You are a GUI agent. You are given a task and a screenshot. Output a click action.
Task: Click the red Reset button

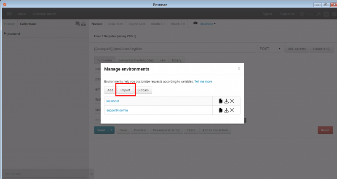(x=325, y=130)
